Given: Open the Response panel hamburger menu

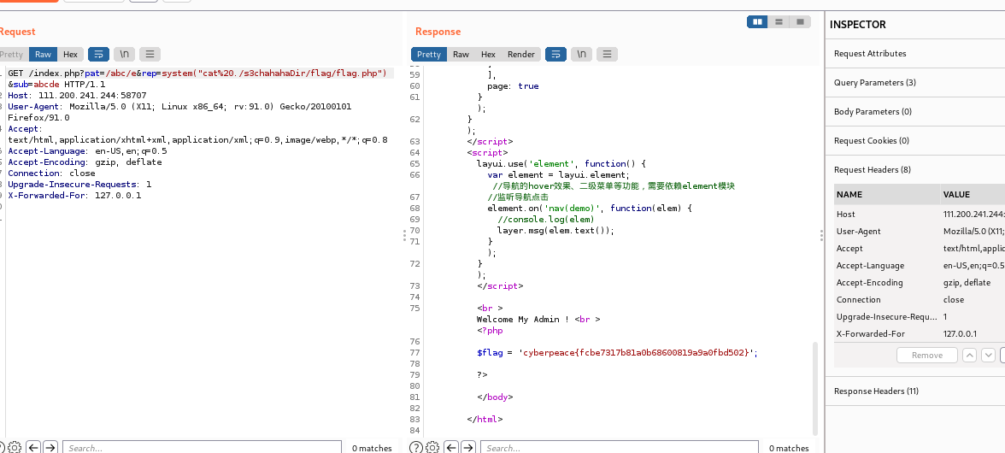Looking at the screenshot, I should (x=607, y=55).
